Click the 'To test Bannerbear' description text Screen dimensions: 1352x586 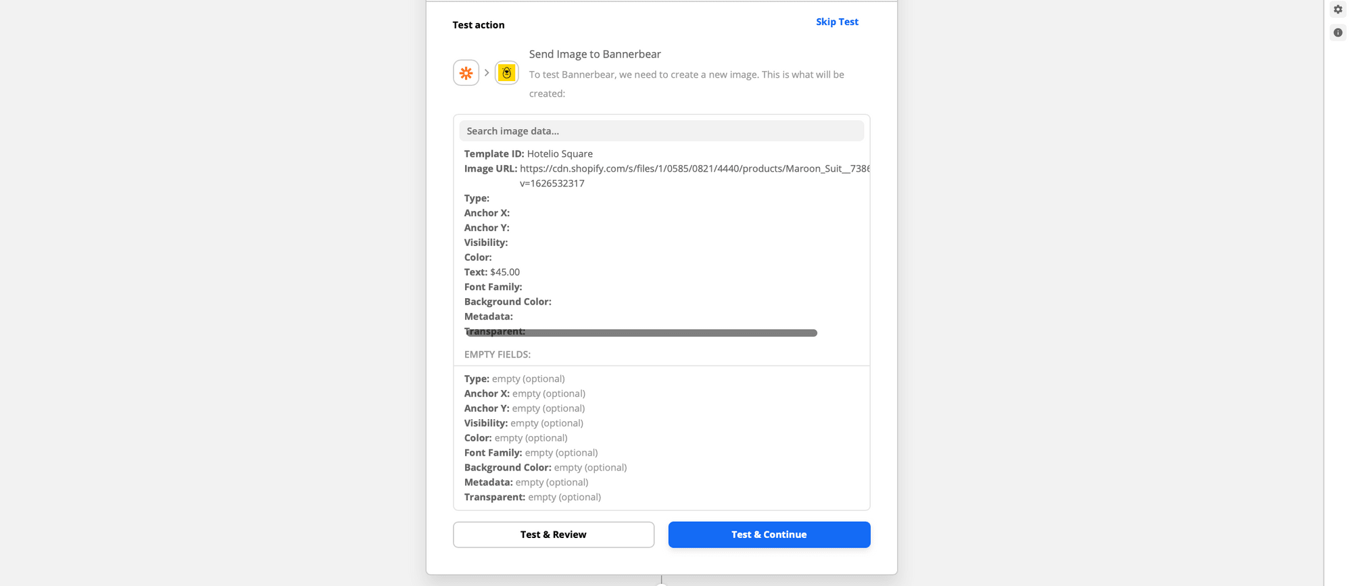tap(687, 84)
